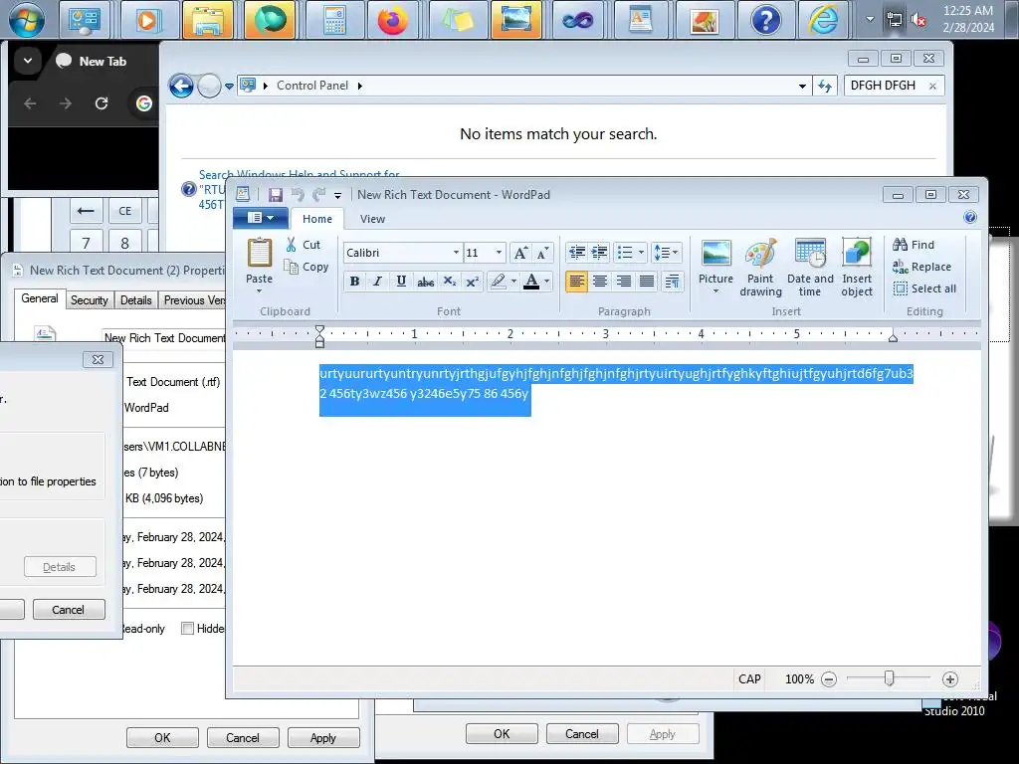Open the highlight color dropdown arrow
Screen dimensions: 1019x764
[513, 282]
